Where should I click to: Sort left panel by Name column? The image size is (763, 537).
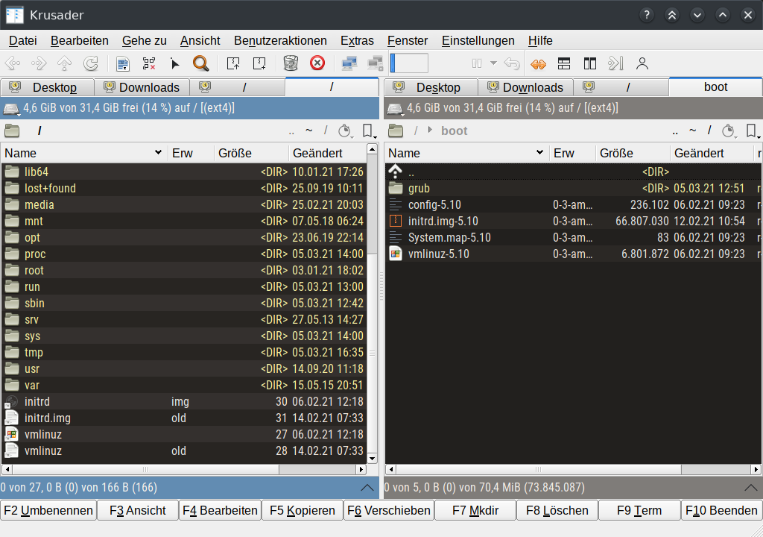click(x=83, y=153)
